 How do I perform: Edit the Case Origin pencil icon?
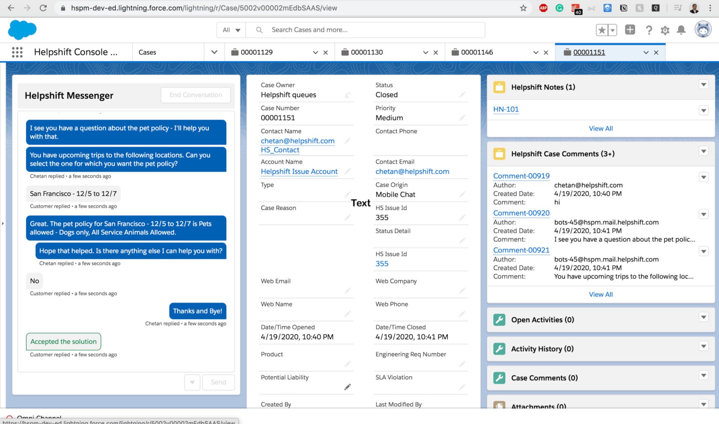tap(462, 194)
